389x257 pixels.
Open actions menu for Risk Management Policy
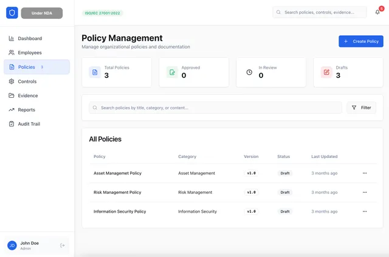pos(365,192)
